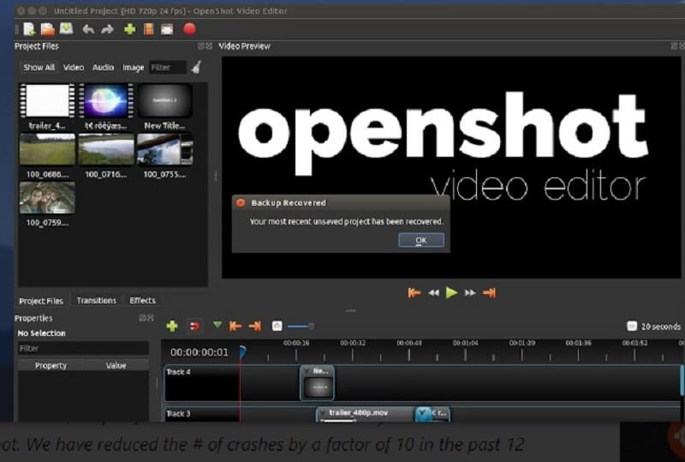Click the Track 3 label
685x462 pixels.
coord(178,413)
